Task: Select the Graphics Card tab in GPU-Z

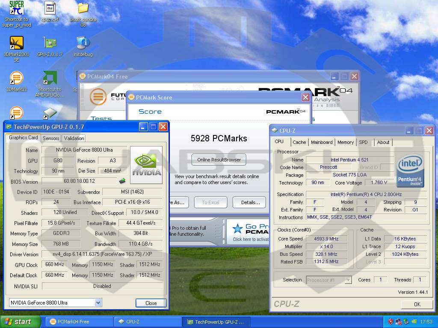Action: [x=23, y=138]
